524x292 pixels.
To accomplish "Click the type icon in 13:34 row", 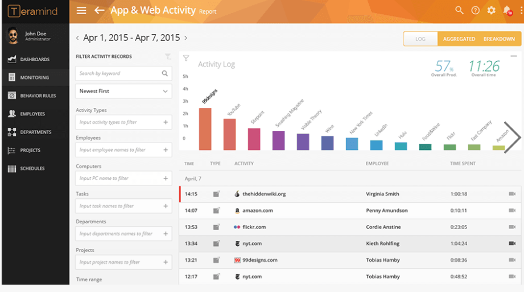I will pyautogui.click(x=216, y=243).
